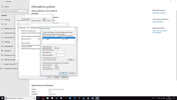177x100 pixels.
Task: Select drive D: [Data] in list
Action: point(59,39)
